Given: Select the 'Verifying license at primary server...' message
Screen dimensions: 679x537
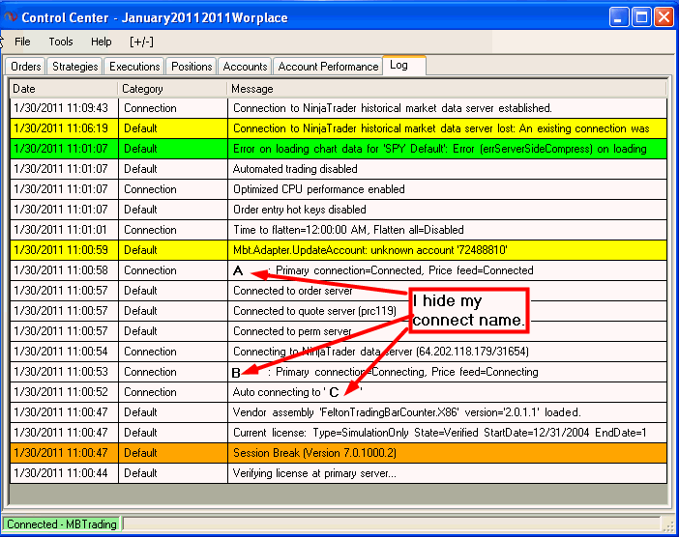Looking at the screenshot, I should 447,473.
